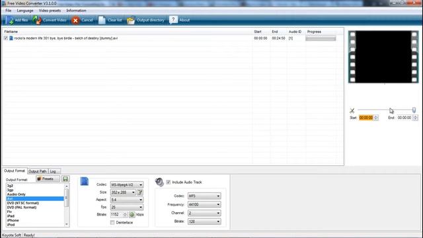The height and width of the screenshot is (238, 423).
Task: Click the Filename column header
Action: [128, 32]
